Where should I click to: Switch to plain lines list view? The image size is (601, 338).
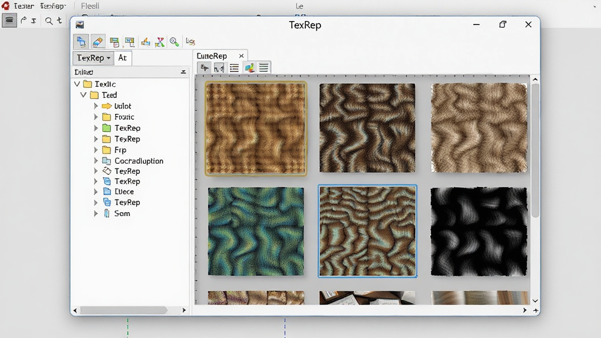[x=264, y=67]
